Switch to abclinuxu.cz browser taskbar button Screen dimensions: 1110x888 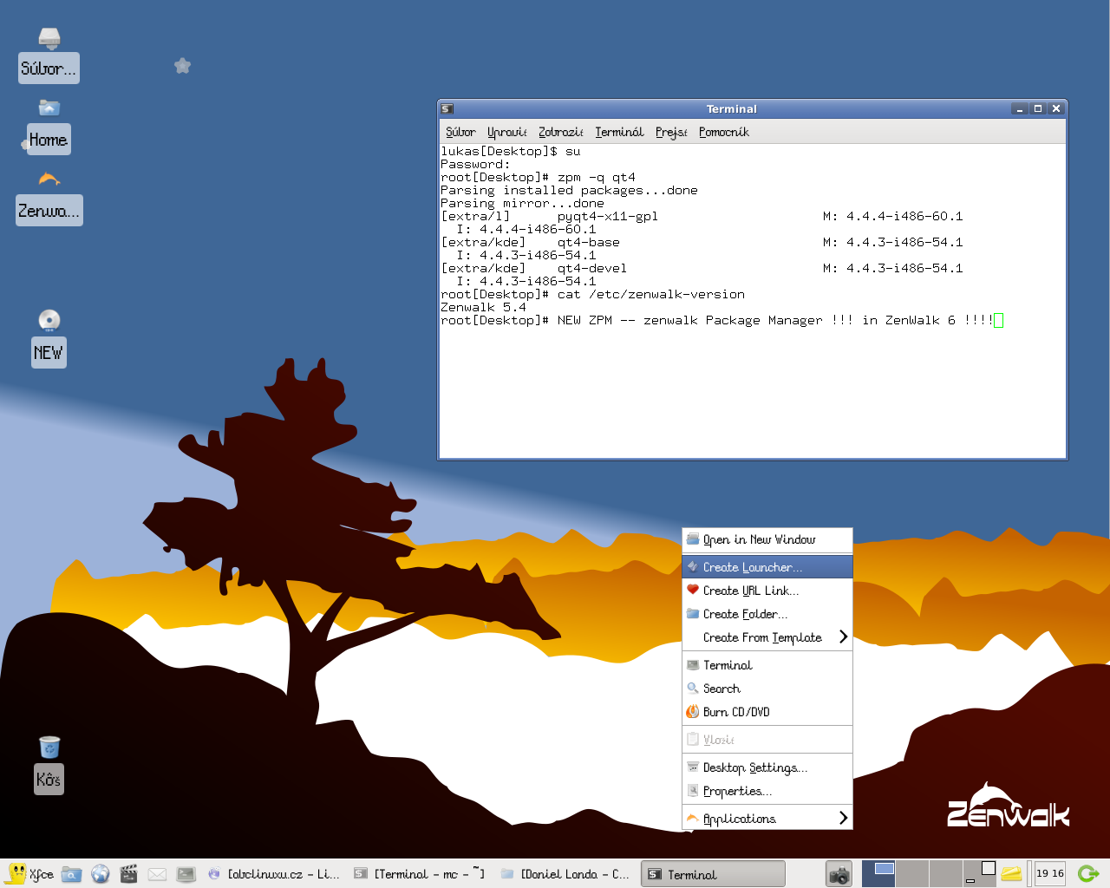[274, 874]
